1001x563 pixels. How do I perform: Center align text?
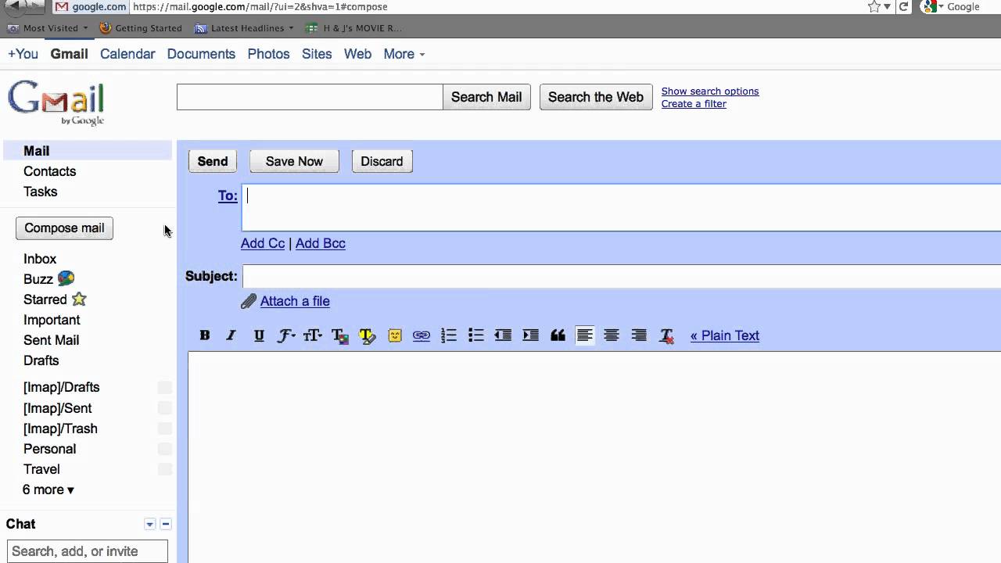click(x=612, y=335)
